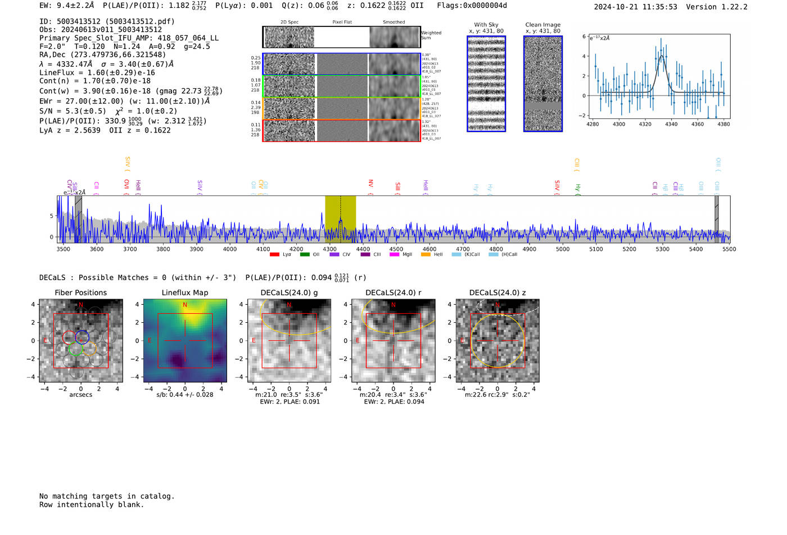The image size is (787, 535).
Task: Click the orange fiber circle in Fiber Positions
Action: click(x=89, y=349)
